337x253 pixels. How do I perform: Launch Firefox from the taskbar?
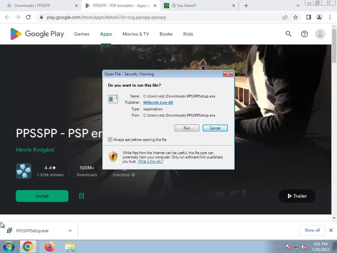tap(49, 247)
